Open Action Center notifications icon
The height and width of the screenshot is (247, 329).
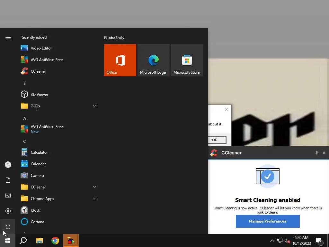tap(319, 241)
